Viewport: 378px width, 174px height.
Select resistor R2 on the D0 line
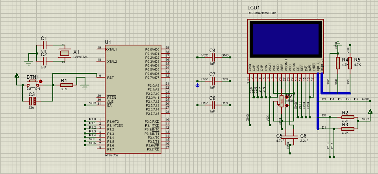click(348, 117)
